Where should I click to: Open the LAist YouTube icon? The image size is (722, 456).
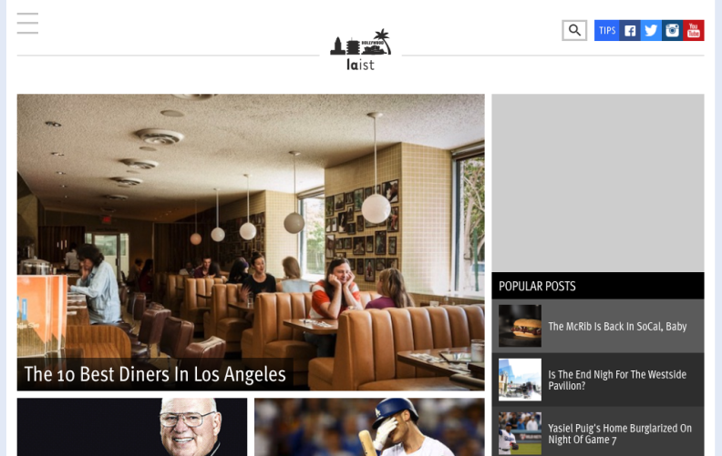coord(694,30)
